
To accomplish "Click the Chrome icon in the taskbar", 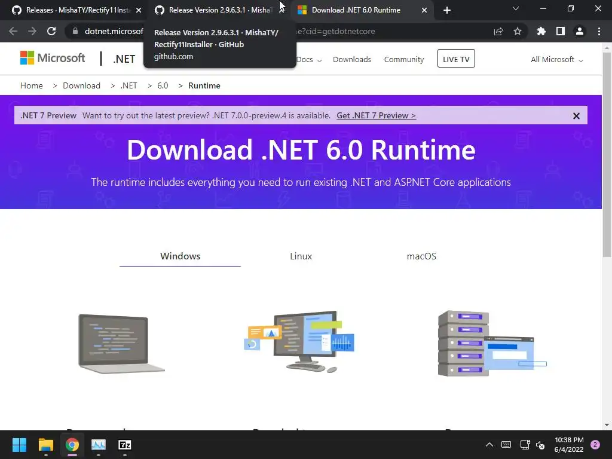I will [72, 445].
